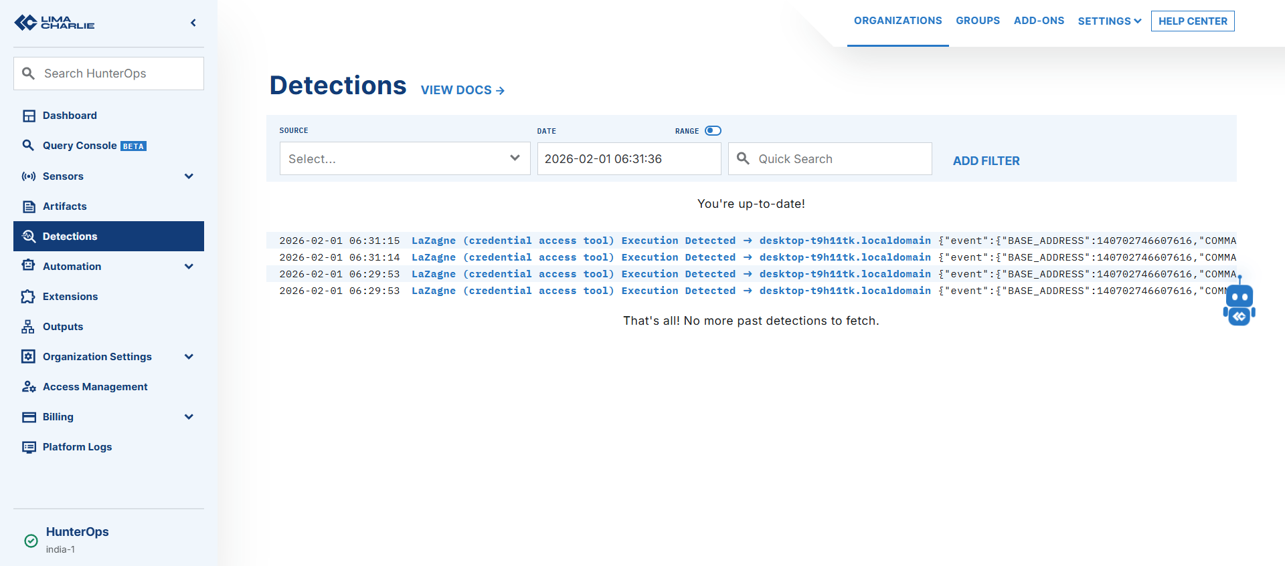Click the Outputs network icon
This screenshot has height=566, width=1285.
pos(28,327)
